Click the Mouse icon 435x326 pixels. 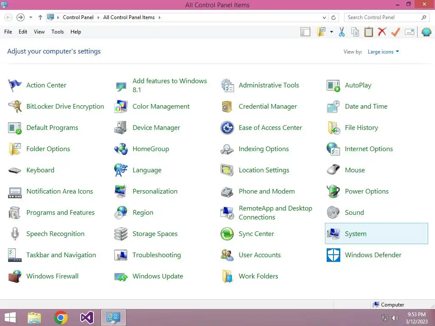click(333, 169)
